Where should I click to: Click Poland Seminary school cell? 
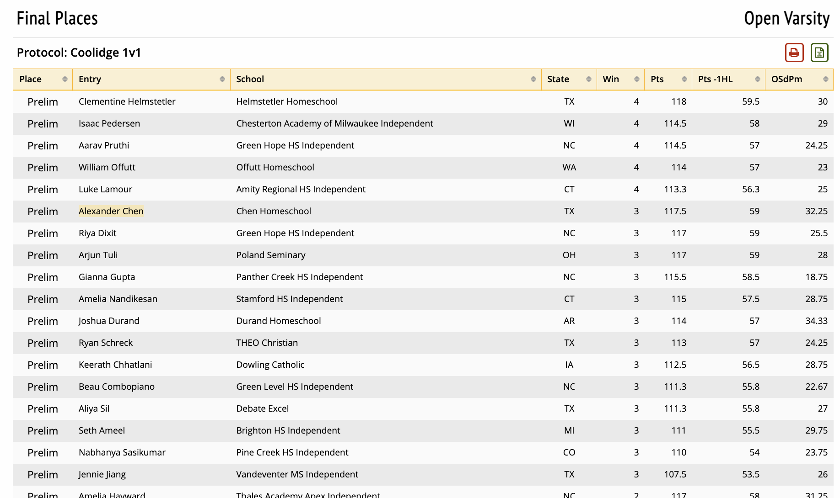coord(270,255)
